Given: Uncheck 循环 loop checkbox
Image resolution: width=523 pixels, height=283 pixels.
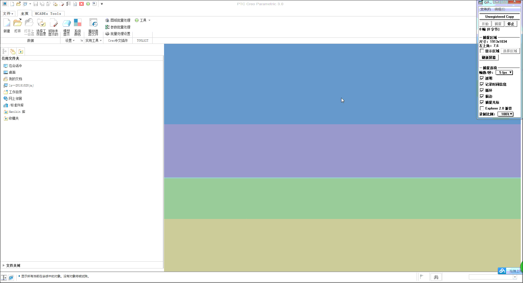Looking at the screenshot, I should tap(482, 90).
